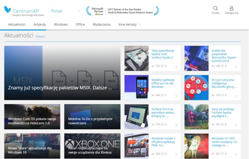Click Expert Summit 2018 thumbnail image
The image size is (249, 159).
pyautogui.click(x=197, y=58)
